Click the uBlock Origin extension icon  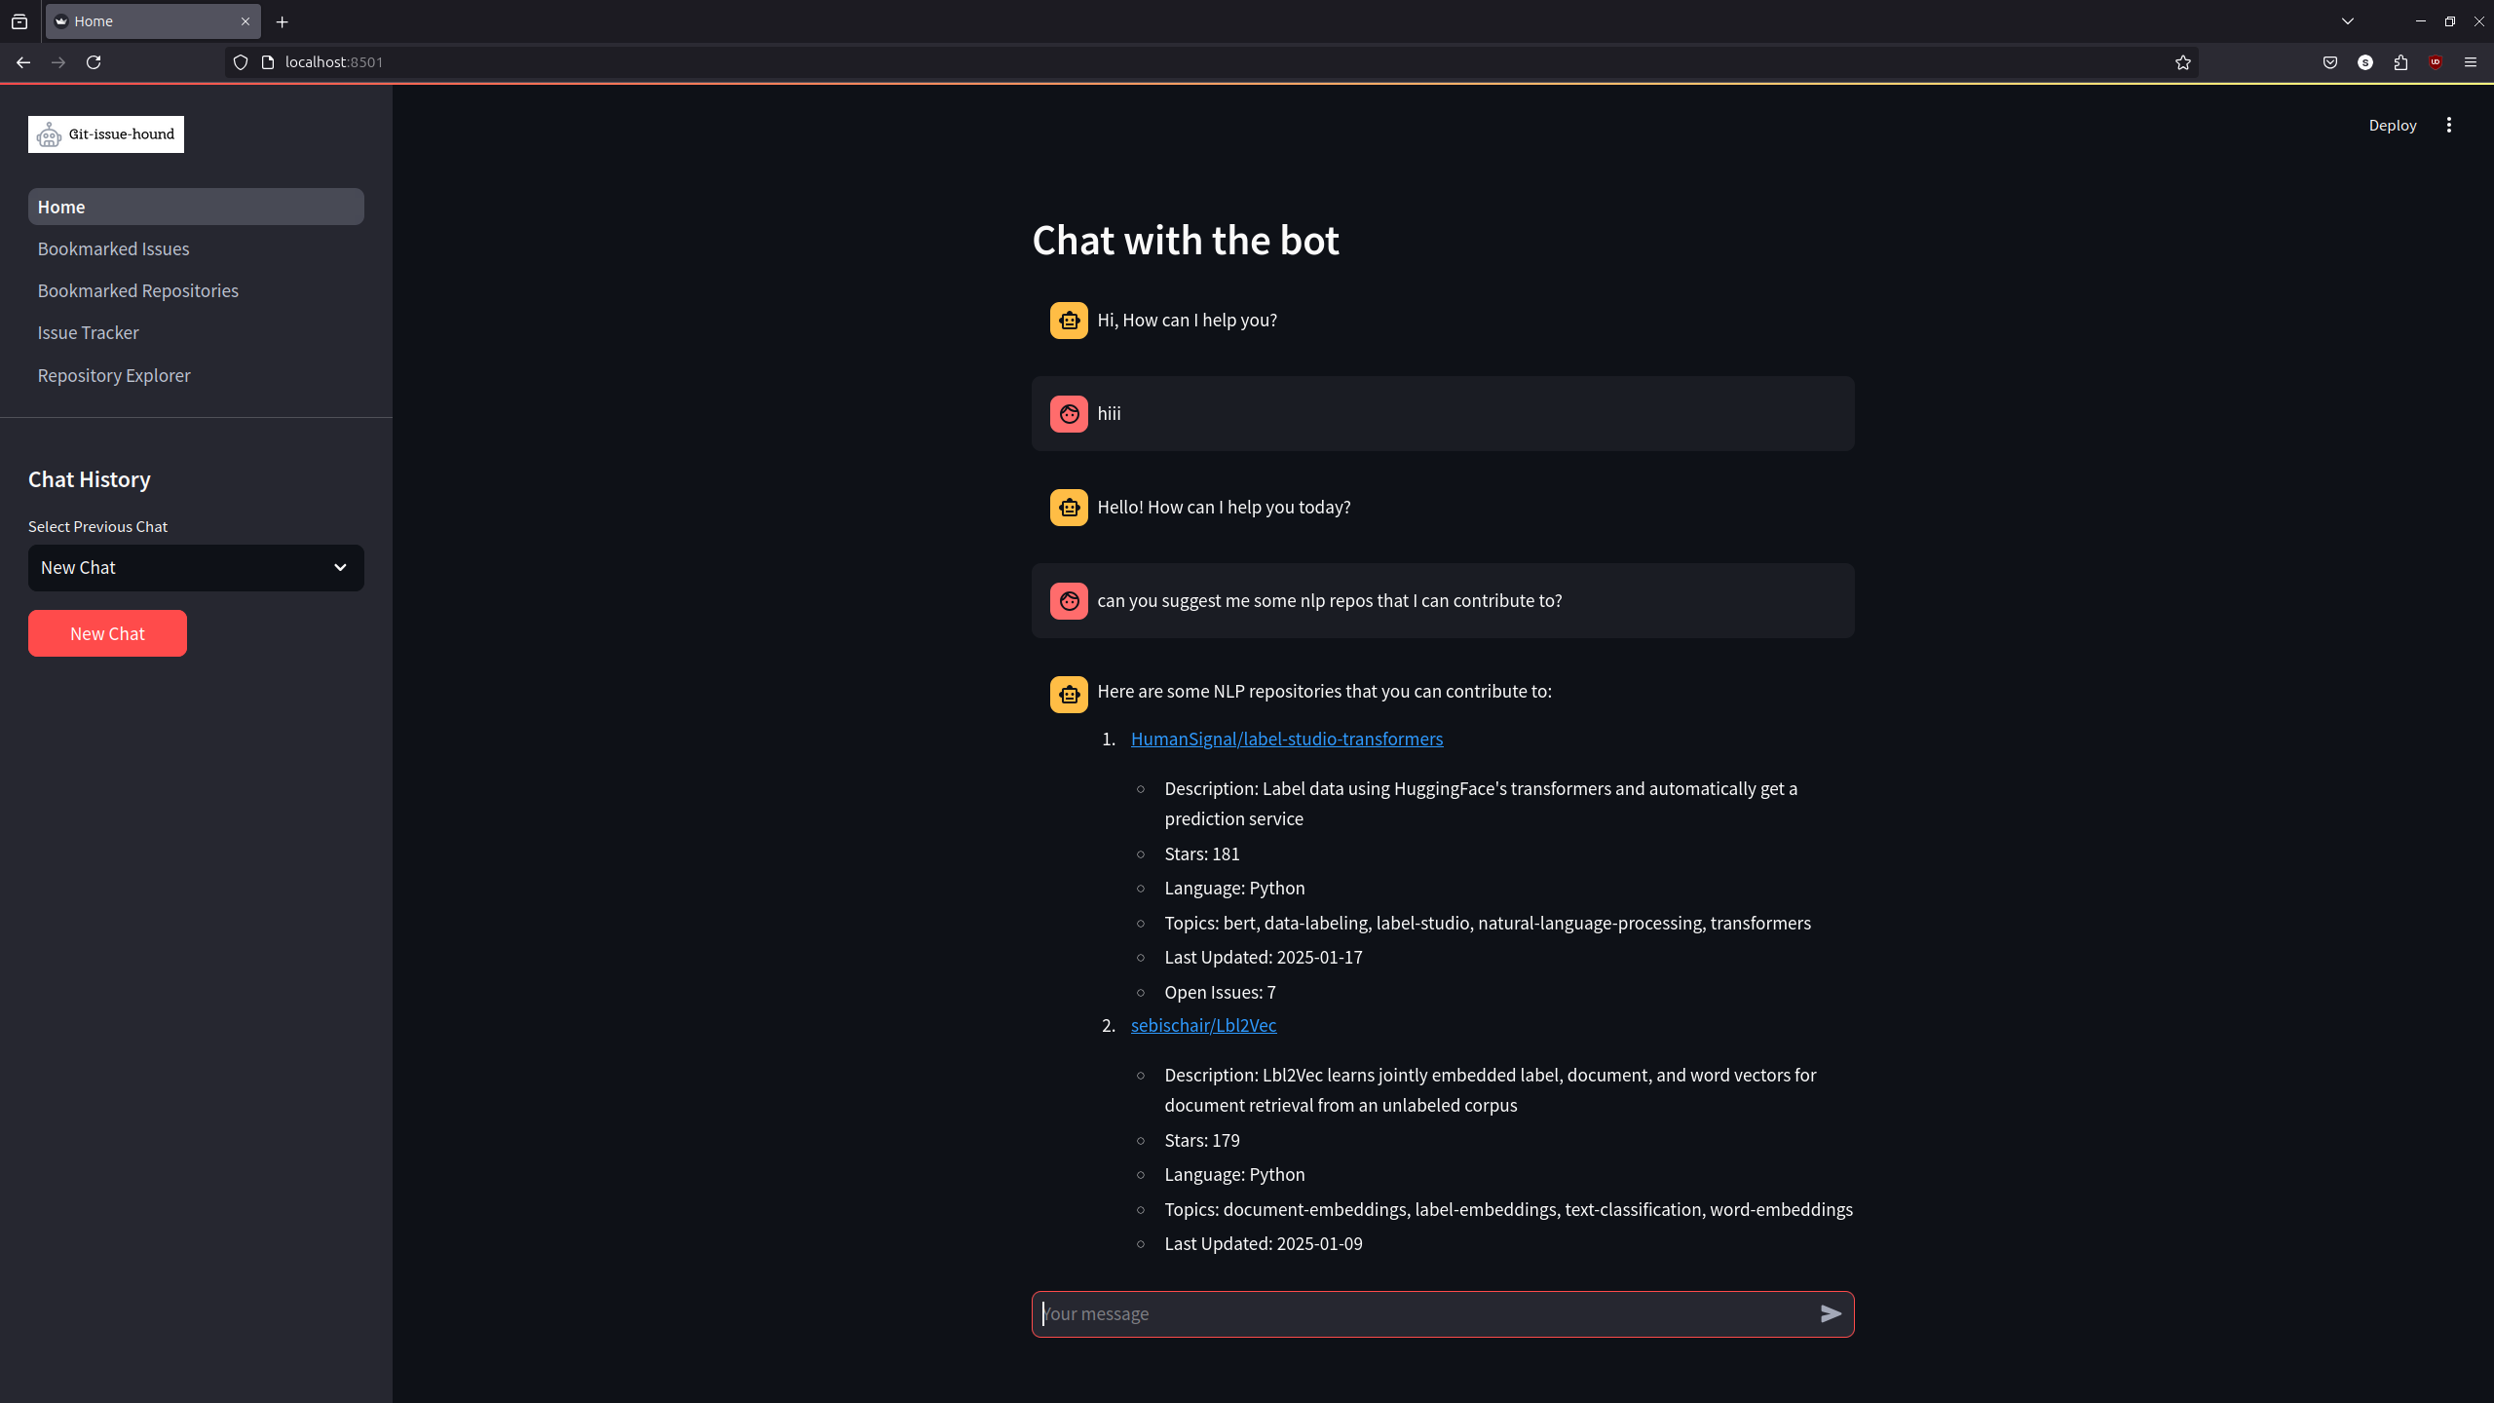click(x=2436, y=62)
